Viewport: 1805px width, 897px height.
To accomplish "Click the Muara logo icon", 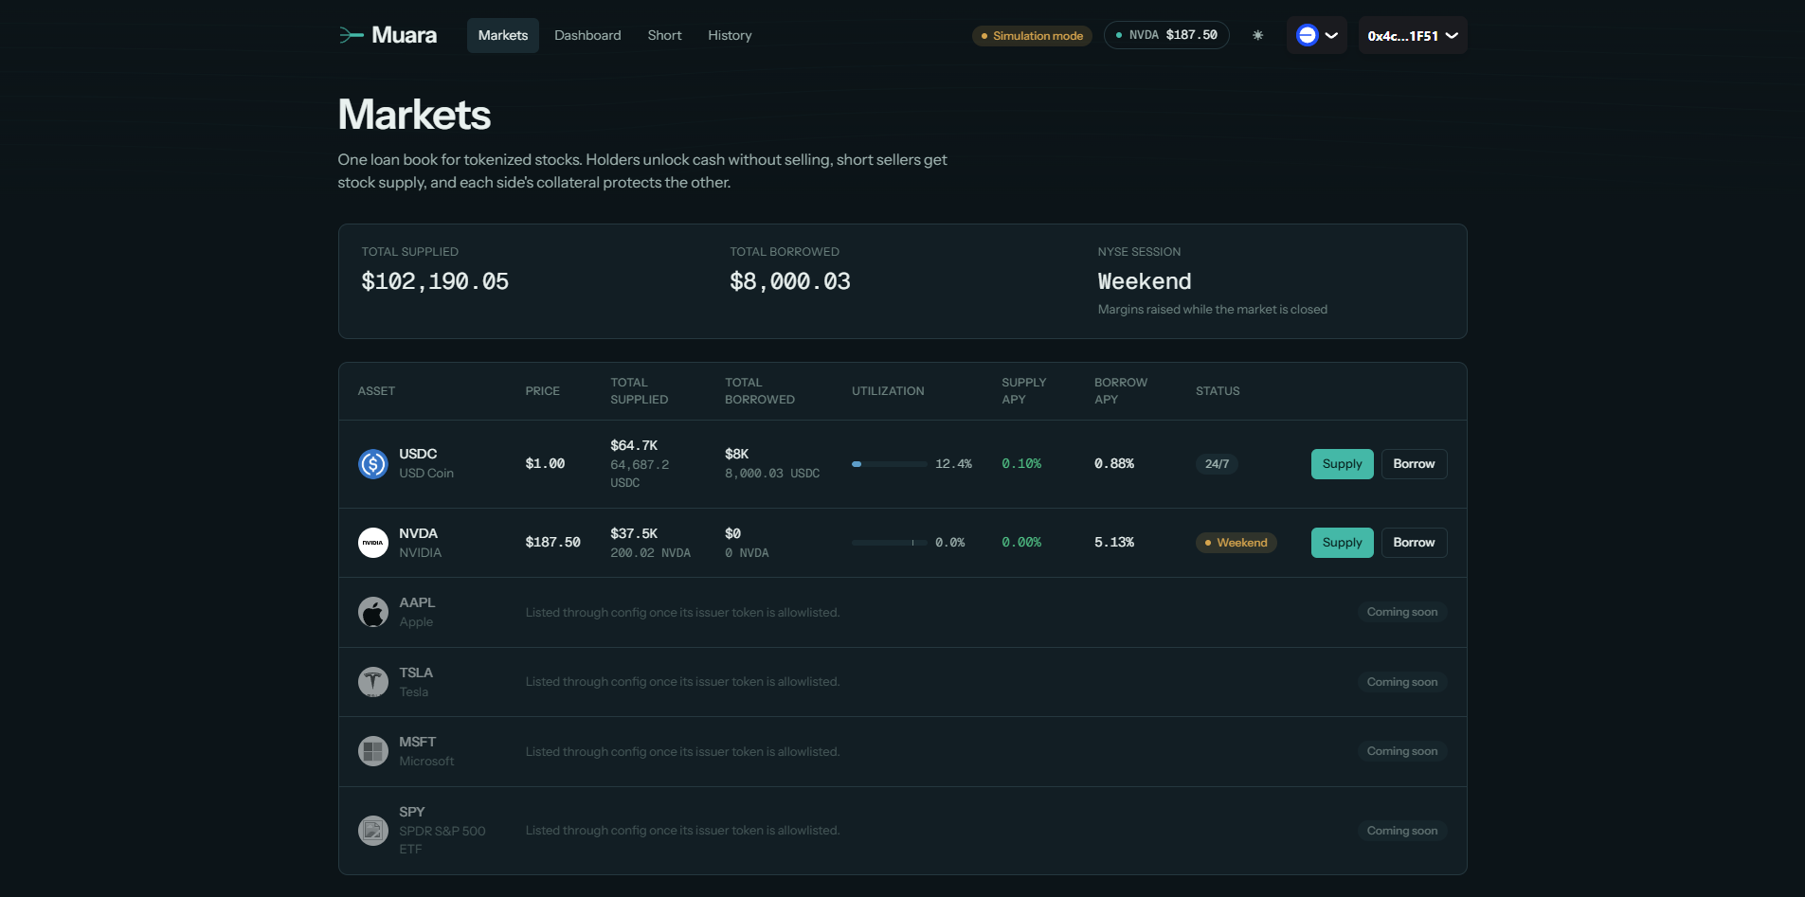I will tap(352, 35).
